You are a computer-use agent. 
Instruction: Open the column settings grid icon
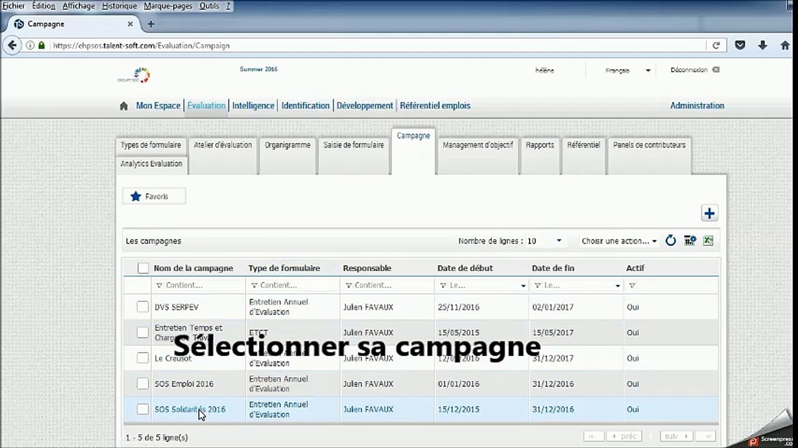tap(690, 241)
